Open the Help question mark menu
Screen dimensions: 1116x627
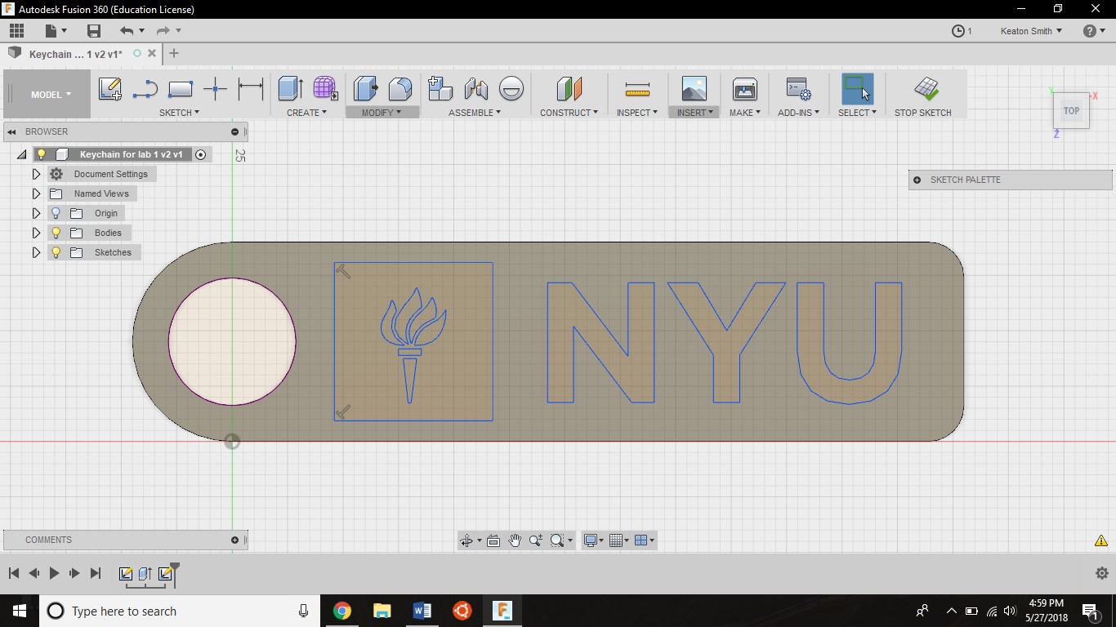[x=1094, y=31]
